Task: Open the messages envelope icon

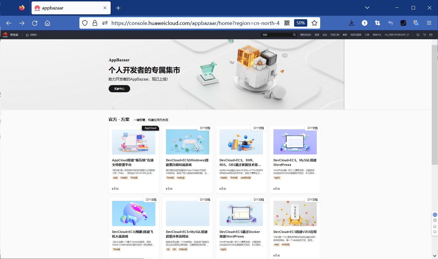Action: [431, 35]
